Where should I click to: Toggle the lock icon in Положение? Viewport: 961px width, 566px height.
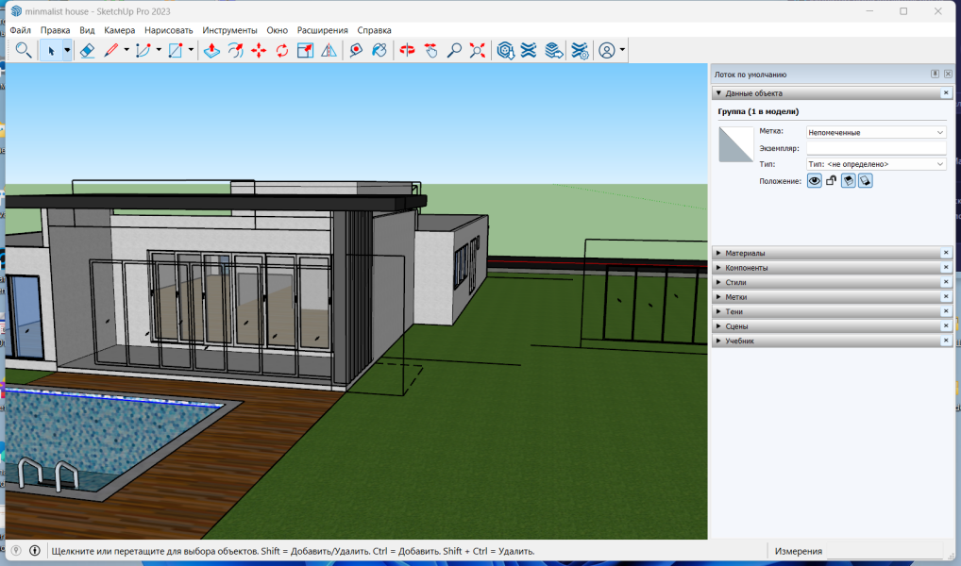point(831,181)
